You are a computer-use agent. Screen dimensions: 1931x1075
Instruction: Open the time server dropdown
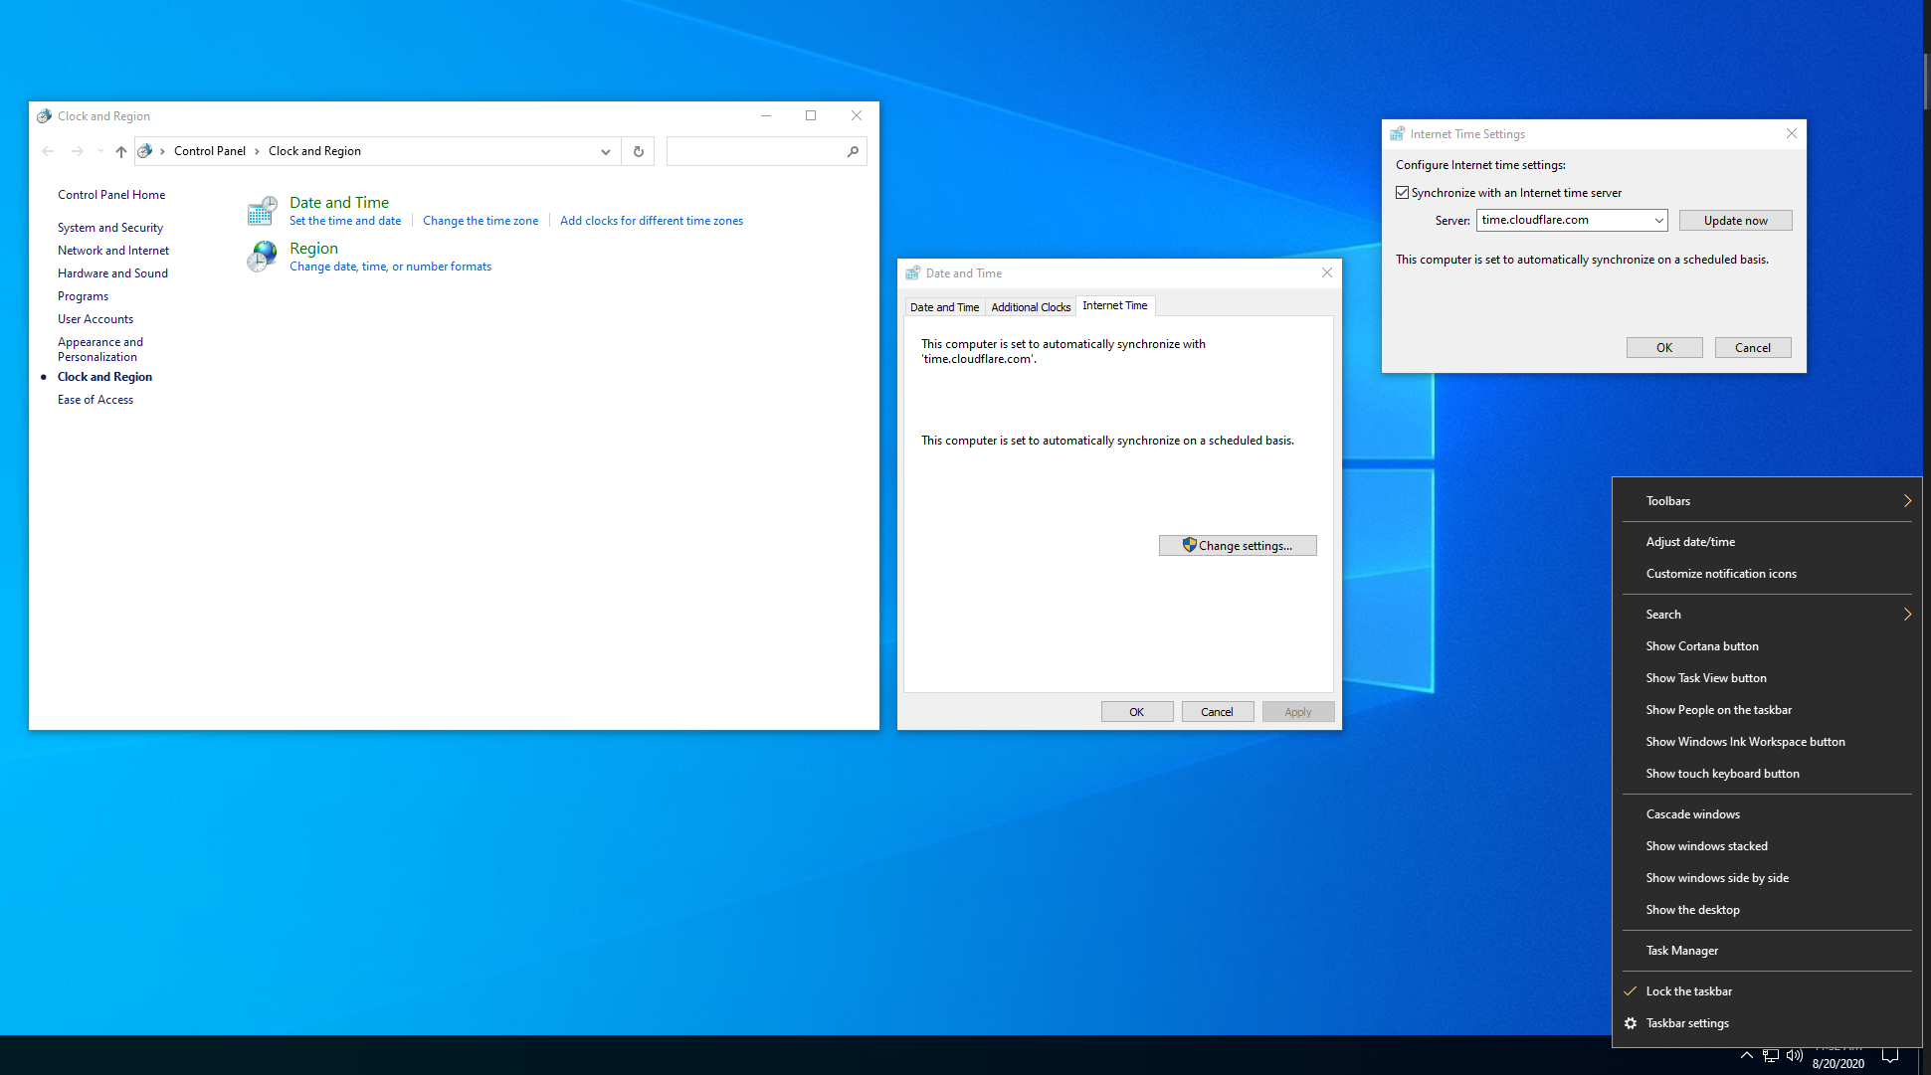pos(1658,221)
